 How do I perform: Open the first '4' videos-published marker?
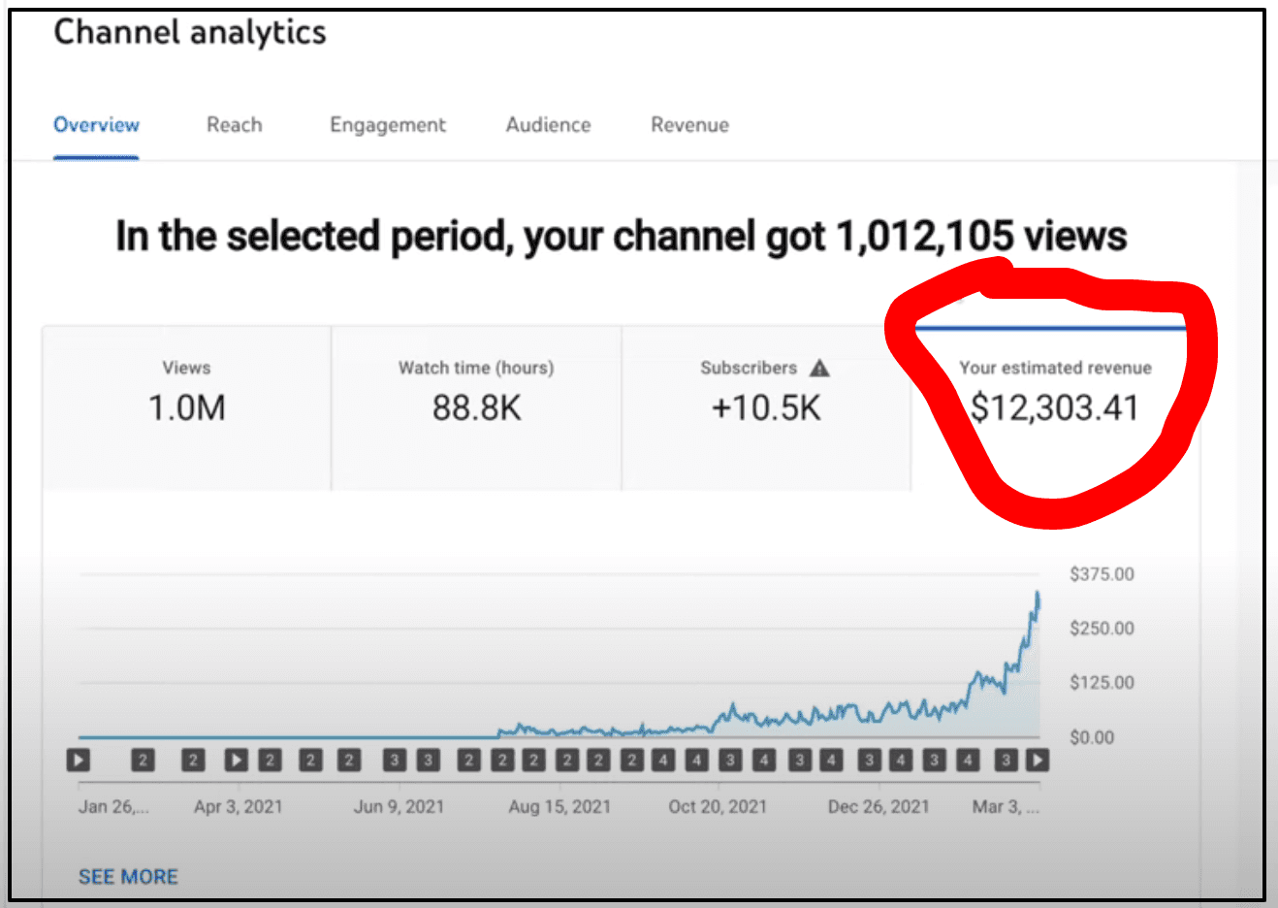663,760
